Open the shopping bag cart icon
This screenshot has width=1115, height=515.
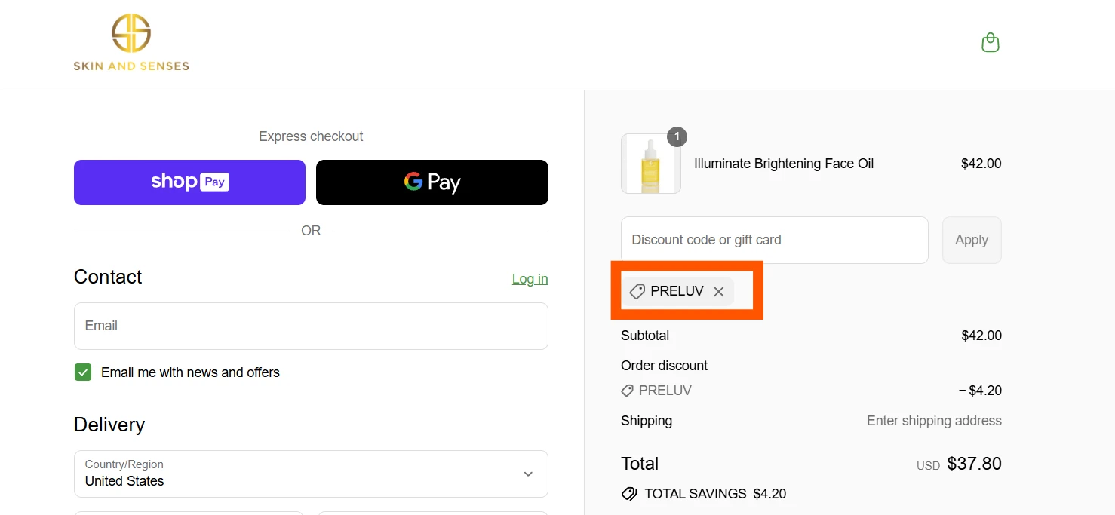coord(990,42)
